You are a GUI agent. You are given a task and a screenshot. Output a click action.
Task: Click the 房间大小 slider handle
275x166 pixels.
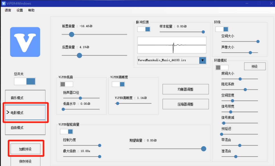pyautogui.click(x=240, y=79)
